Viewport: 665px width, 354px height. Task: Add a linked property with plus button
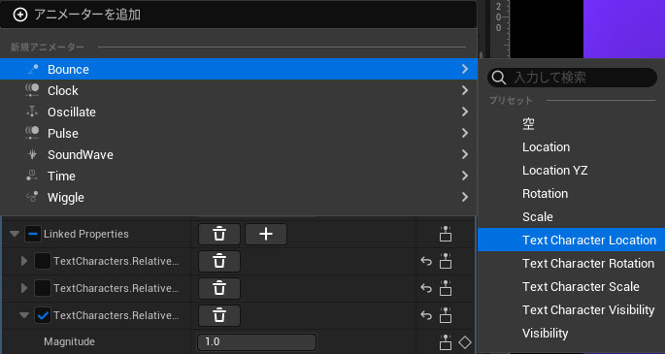(266, 234)
